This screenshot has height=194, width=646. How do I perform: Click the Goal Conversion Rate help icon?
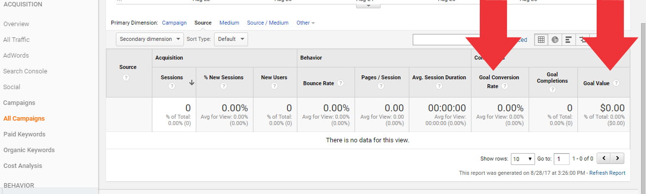coord(504,86)
